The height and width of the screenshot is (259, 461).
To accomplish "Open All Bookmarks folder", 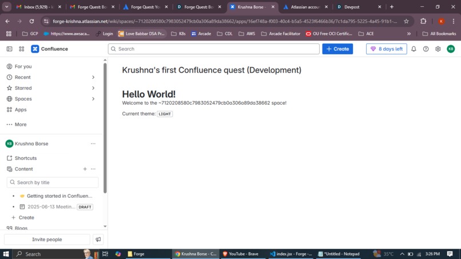I will 439,34.
